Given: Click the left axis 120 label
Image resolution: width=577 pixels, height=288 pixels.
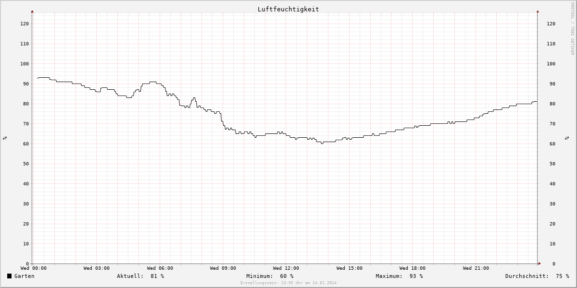Looking at the screenshot, I should tap(25, 24).
